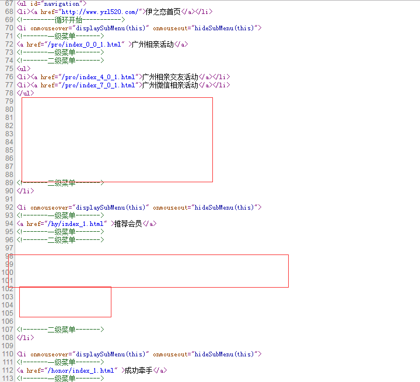Select the 一级菜单 comment on line 95
Viewport: 420px width, 382px height.
(x=60, y=232)
